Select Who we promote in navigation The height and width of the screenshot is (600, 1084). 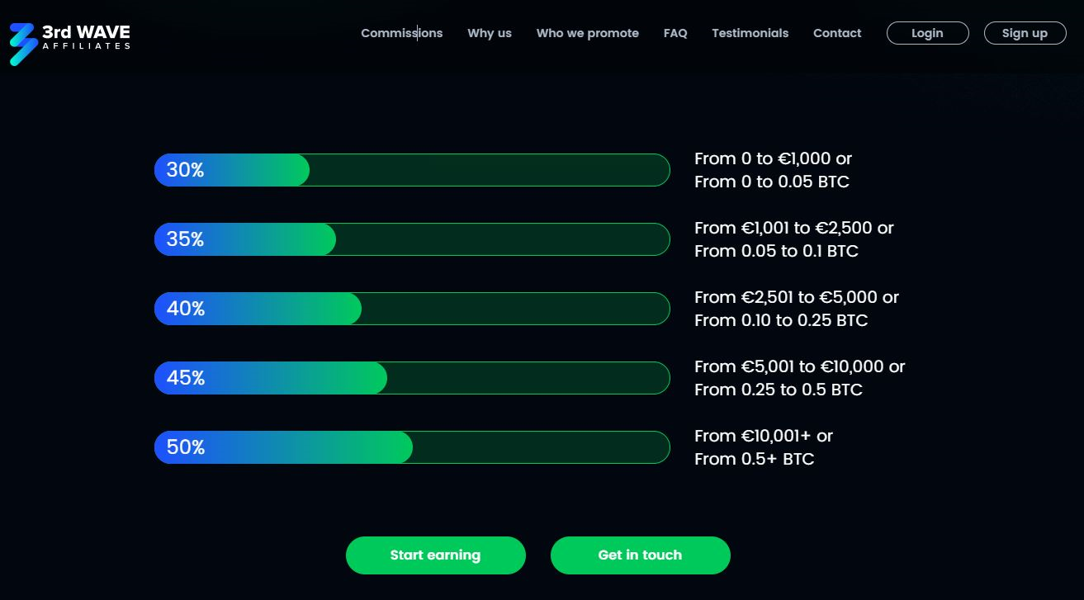587,33
